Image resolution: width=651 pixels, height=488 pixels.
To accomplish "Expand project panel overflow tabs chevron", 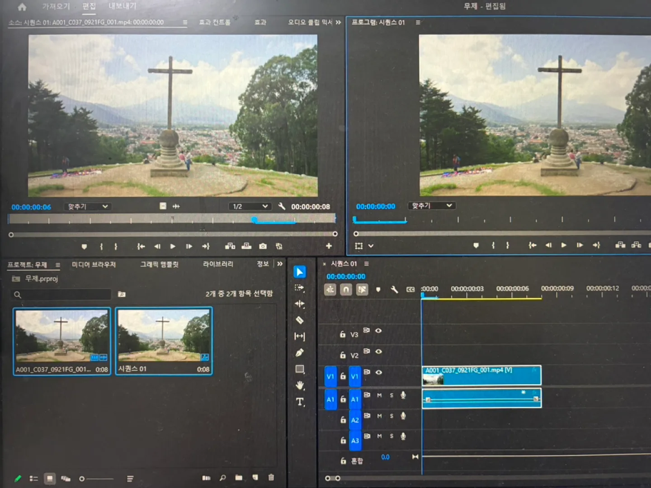I will 280,264.
